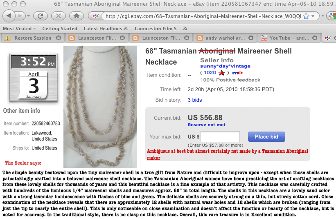Click the shell necklace product photo
The width and height of the screenshot is (336, 219).
tap(100, 107)
